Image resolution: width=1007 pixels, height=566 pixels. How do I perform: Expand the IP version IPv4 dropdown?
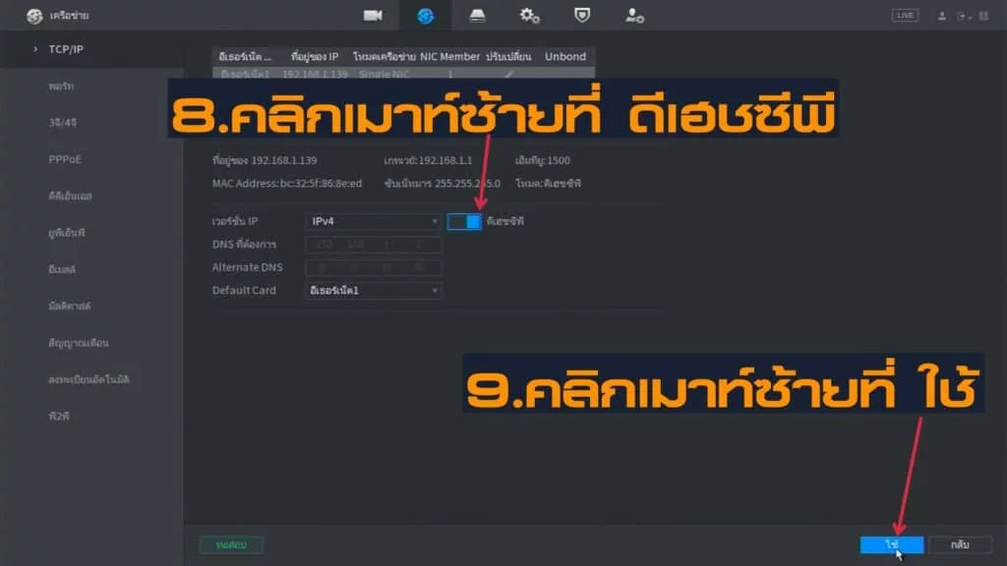pyautogui.click(x=374, y=221)
